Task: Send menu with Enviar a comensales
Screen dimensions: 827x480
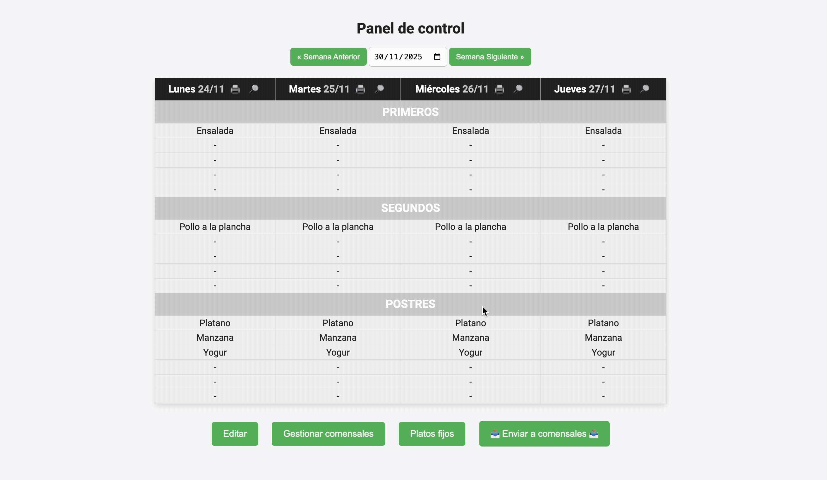Action: [x=544, y=434]
